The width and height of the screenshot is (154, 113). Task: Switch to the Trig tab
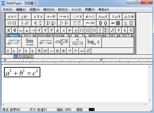[83, 36]
